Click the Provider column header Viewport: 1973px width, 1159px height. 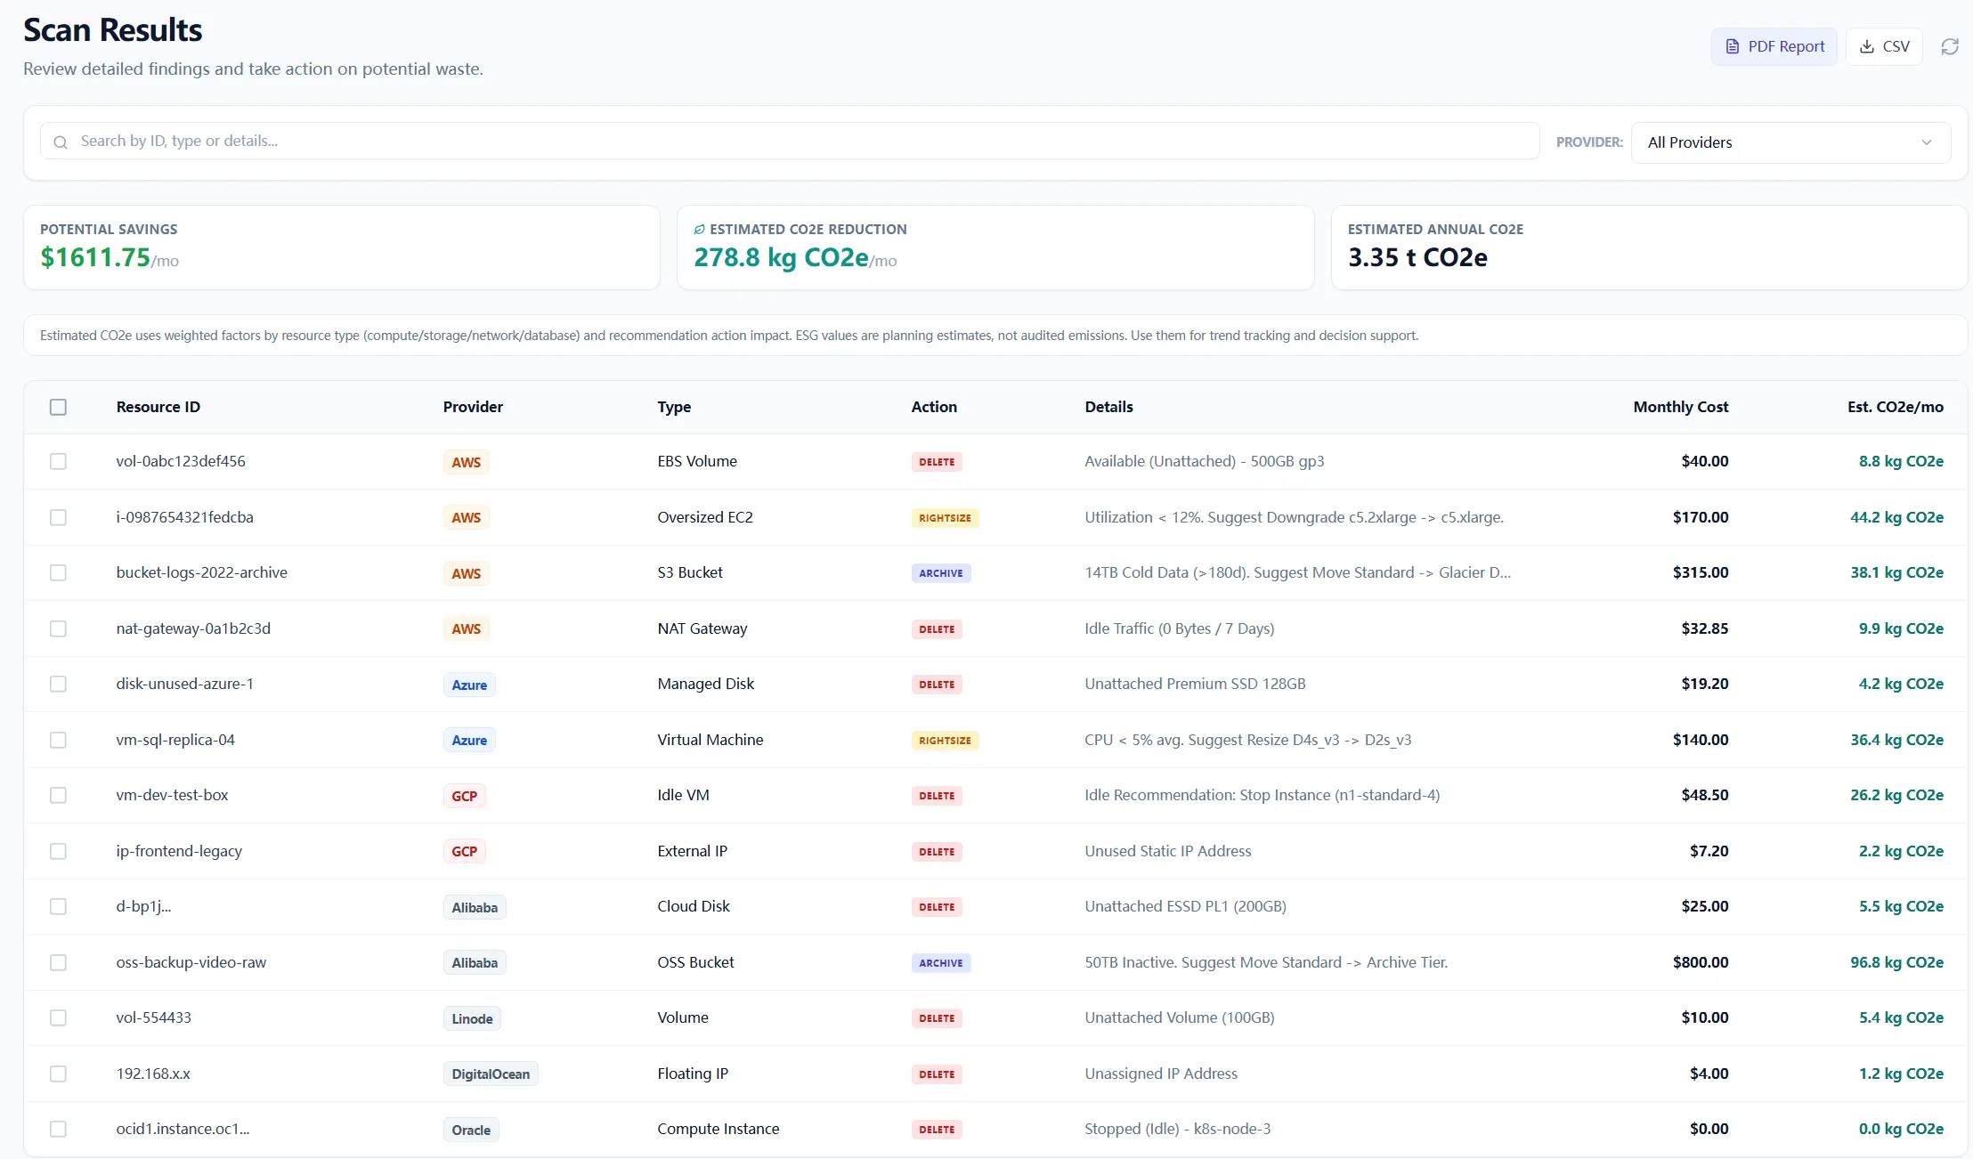pyautogui.click(x=473, y=407)
